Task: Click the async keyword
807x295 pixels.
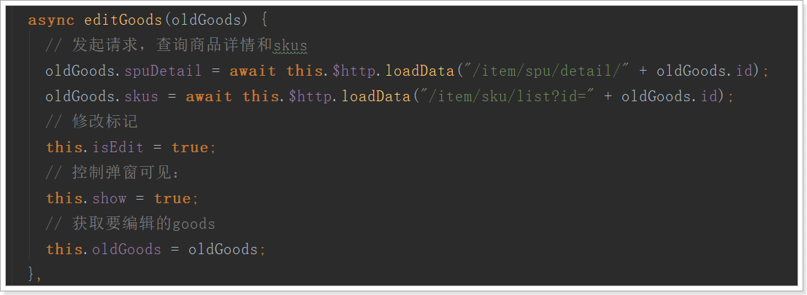Action: coord(50,20)
